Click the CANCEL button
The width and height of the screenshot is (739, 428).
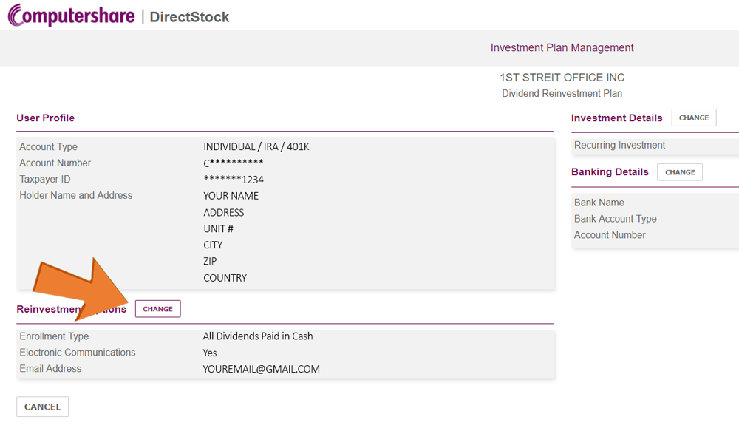(x=42, y=407)
